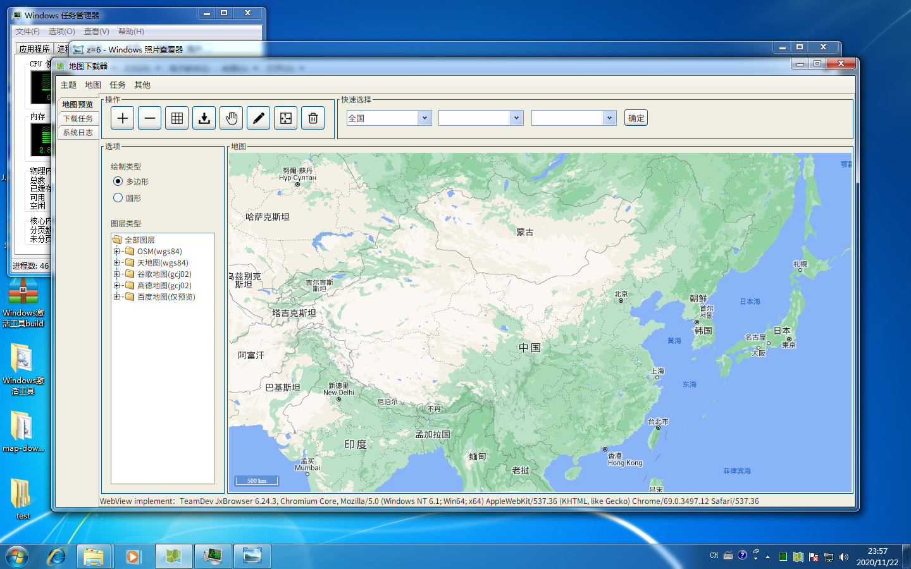Click the download tool icon
The height and width of the screenshot is (569, 911).
pos(204,118)
